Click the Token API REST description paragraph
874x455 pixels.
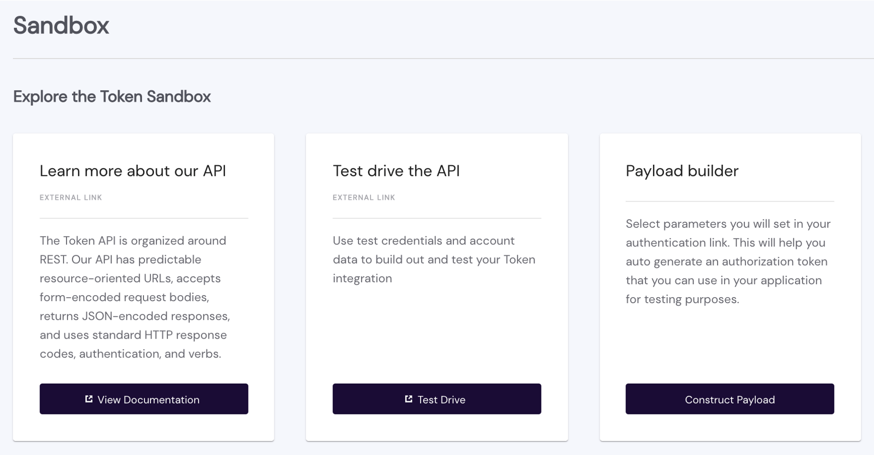pos(135,297)
